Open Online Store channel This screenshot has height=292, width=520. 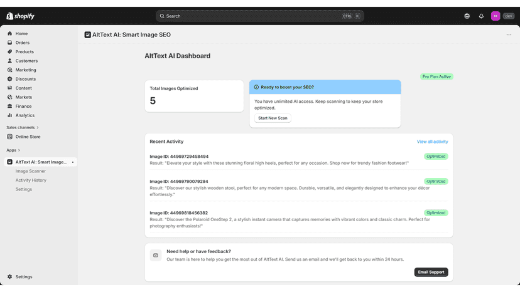[x=28, y=137]
